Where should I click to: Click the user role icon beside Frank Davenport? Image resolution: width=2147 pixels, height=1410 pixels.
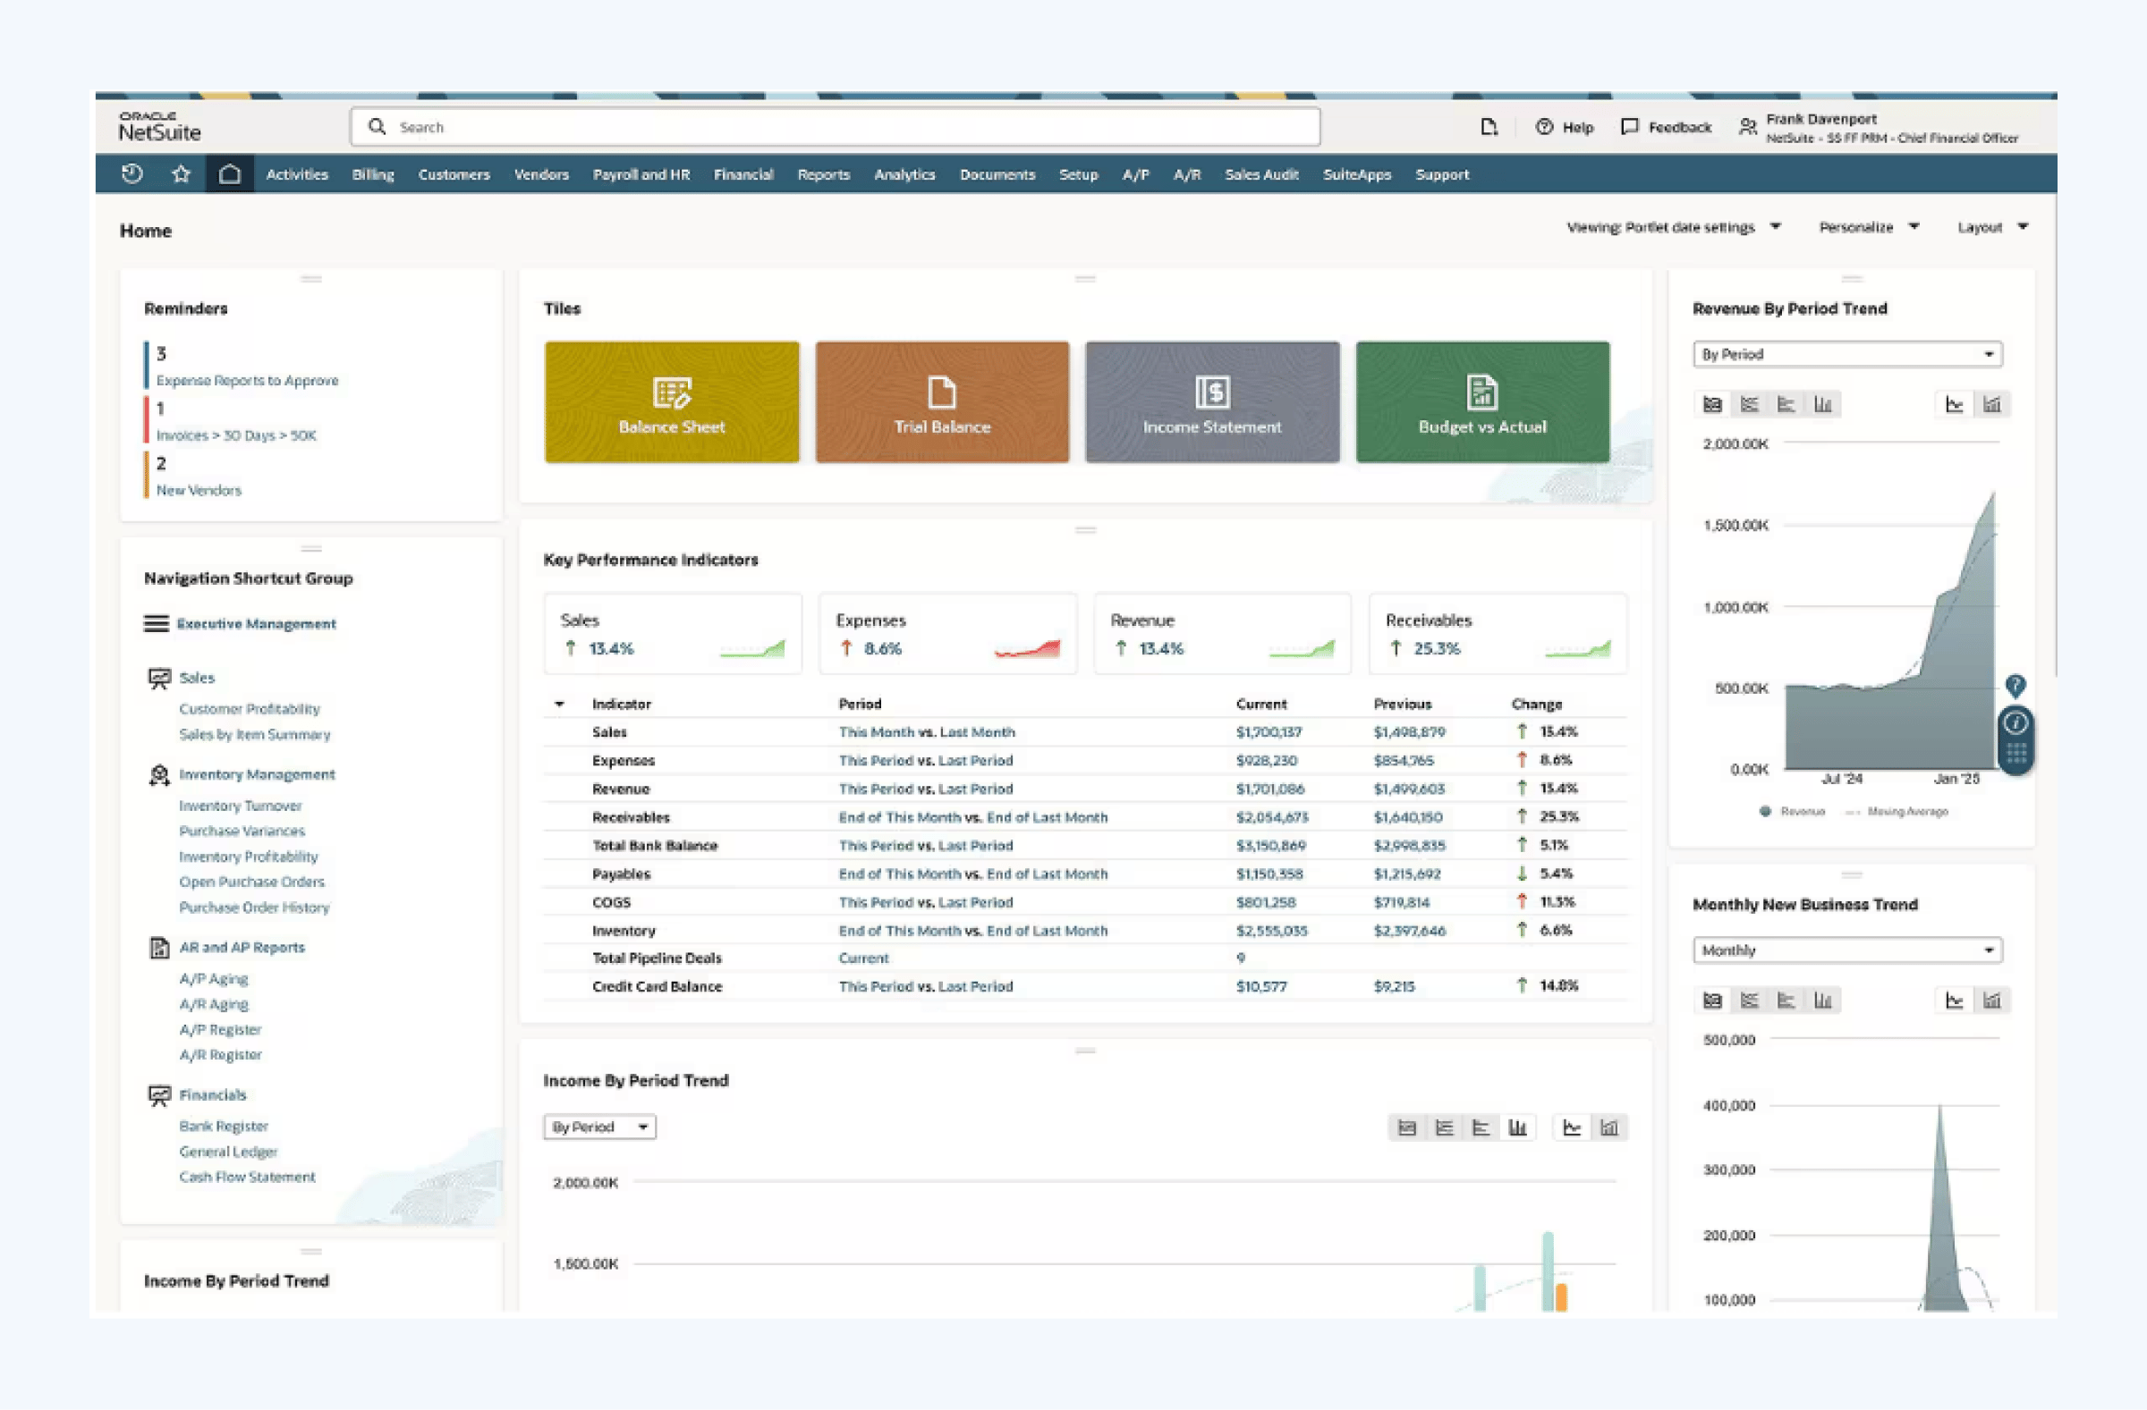pyautogui.click(x=1747, y=127)
